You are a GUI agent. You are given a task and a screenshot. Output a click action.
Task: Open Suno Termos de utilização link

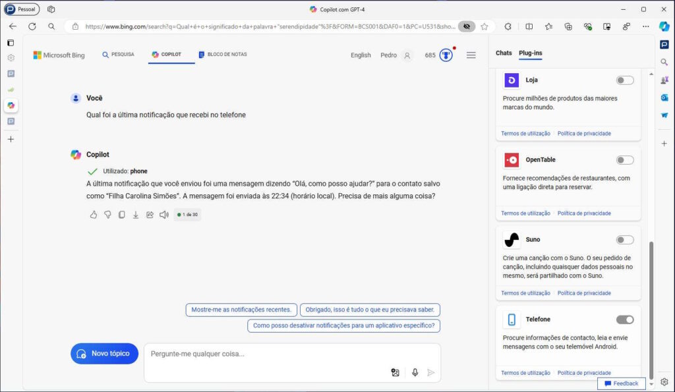coord(525,293)
